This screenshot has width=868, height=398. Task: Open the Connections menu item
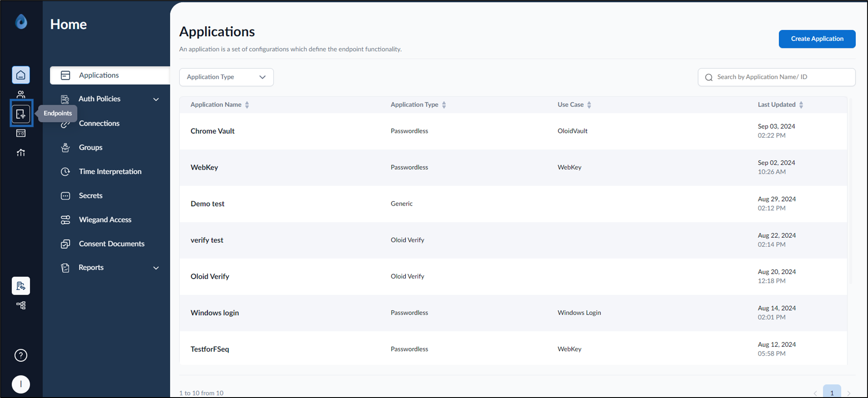(99, 123)
